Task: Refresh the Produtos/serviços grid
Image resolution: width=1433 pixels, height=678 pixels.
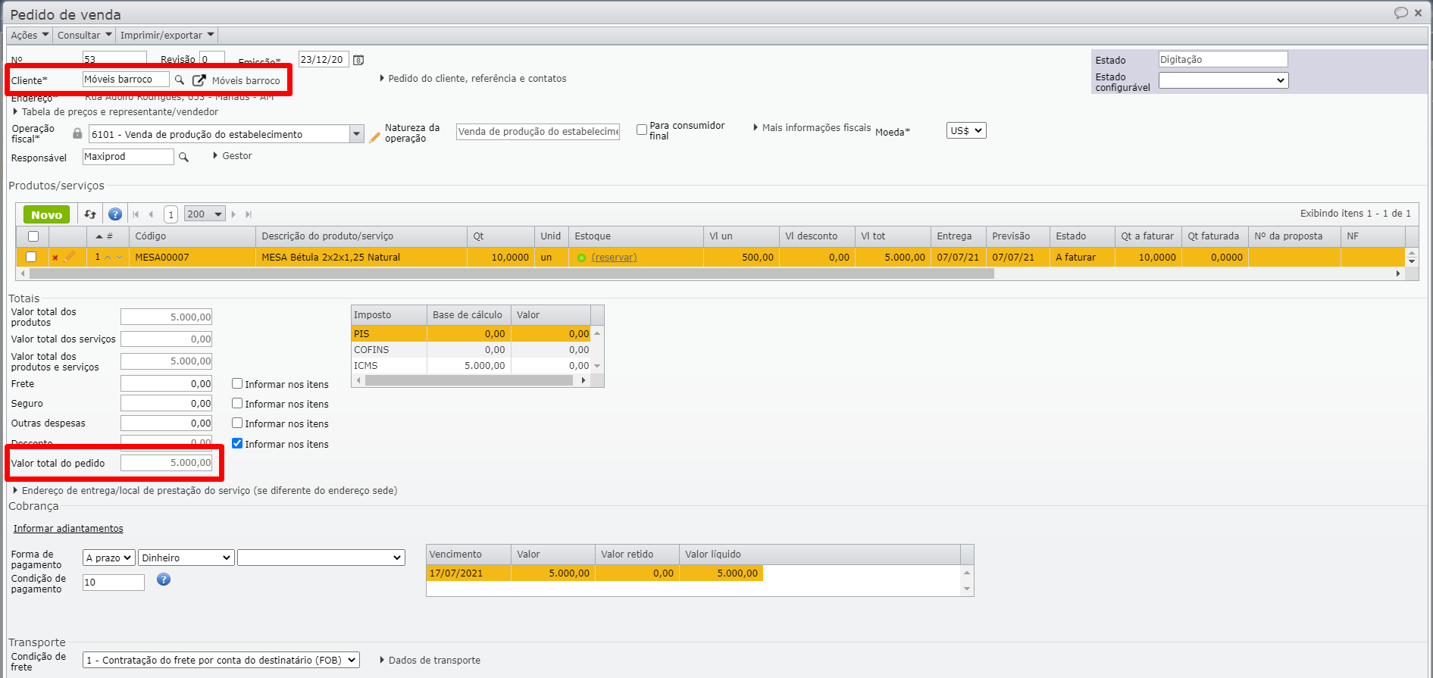Action: [x=90, y=214]
